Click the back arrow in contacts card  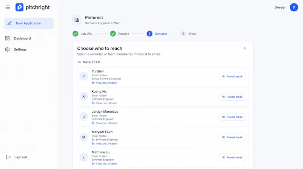click(x=245, y=48)
